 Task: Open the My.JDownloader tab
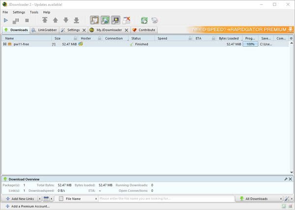[x=109, y=30]
